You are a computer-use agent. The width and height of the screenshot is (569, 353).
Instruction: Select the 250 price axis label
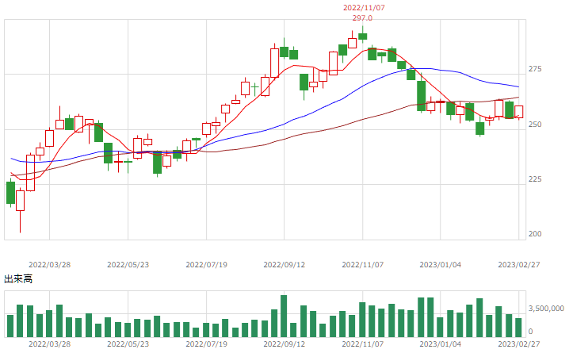pos(535,125)
